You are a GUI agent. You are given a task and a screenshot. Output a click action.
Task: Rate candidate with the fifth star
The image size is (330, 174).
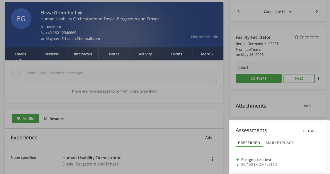click(x=317, y=37)
